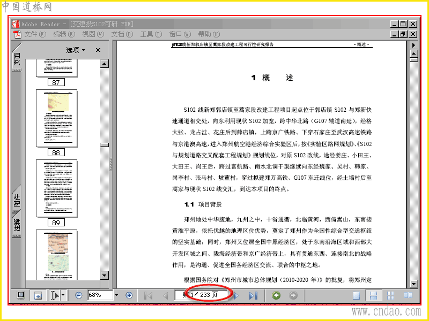Viewport: 429px width, 321px height.
Task: Click full screen mode monitor icon
Action: pos(20,295)
